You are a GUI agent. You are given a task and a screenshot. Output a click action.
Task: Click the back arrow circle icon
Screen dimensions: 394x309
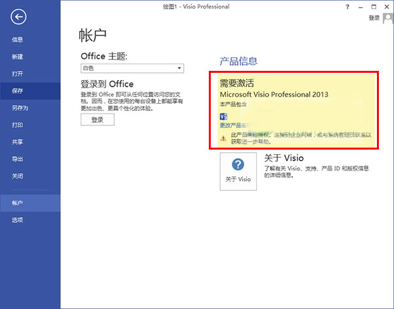coord(18,17)
